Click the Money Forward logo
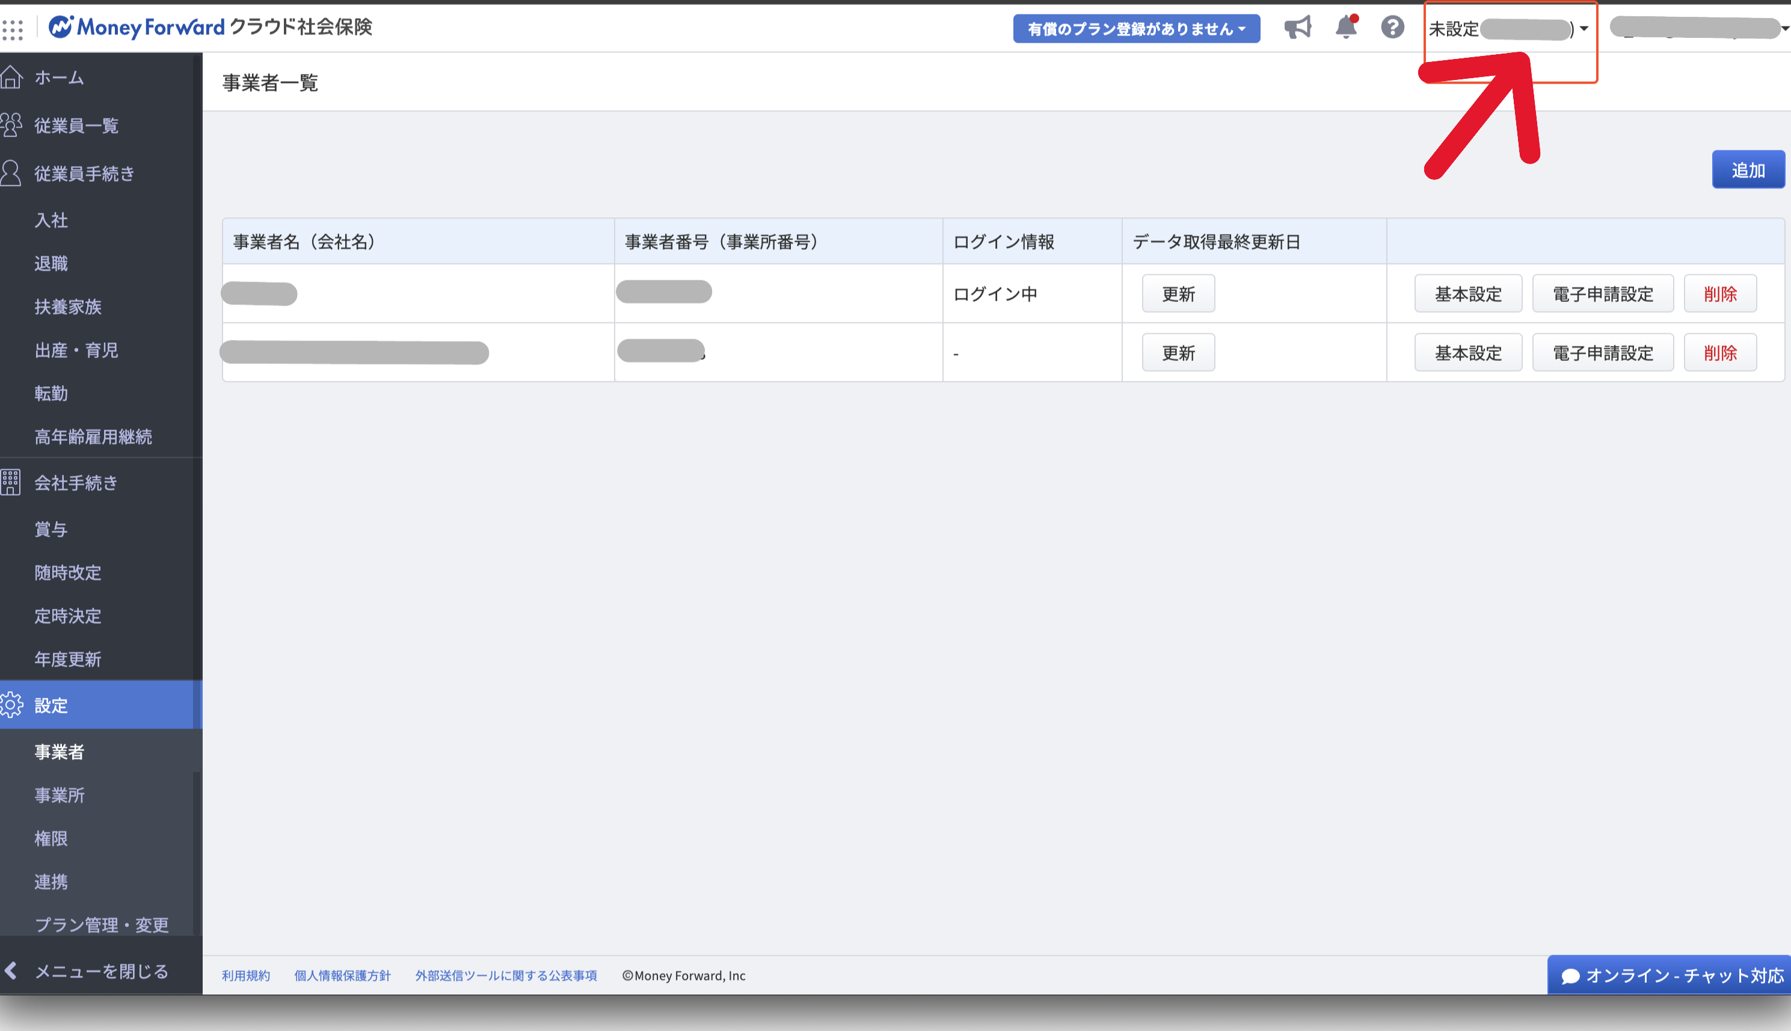 pyautogui.click(x=136, y=27)
